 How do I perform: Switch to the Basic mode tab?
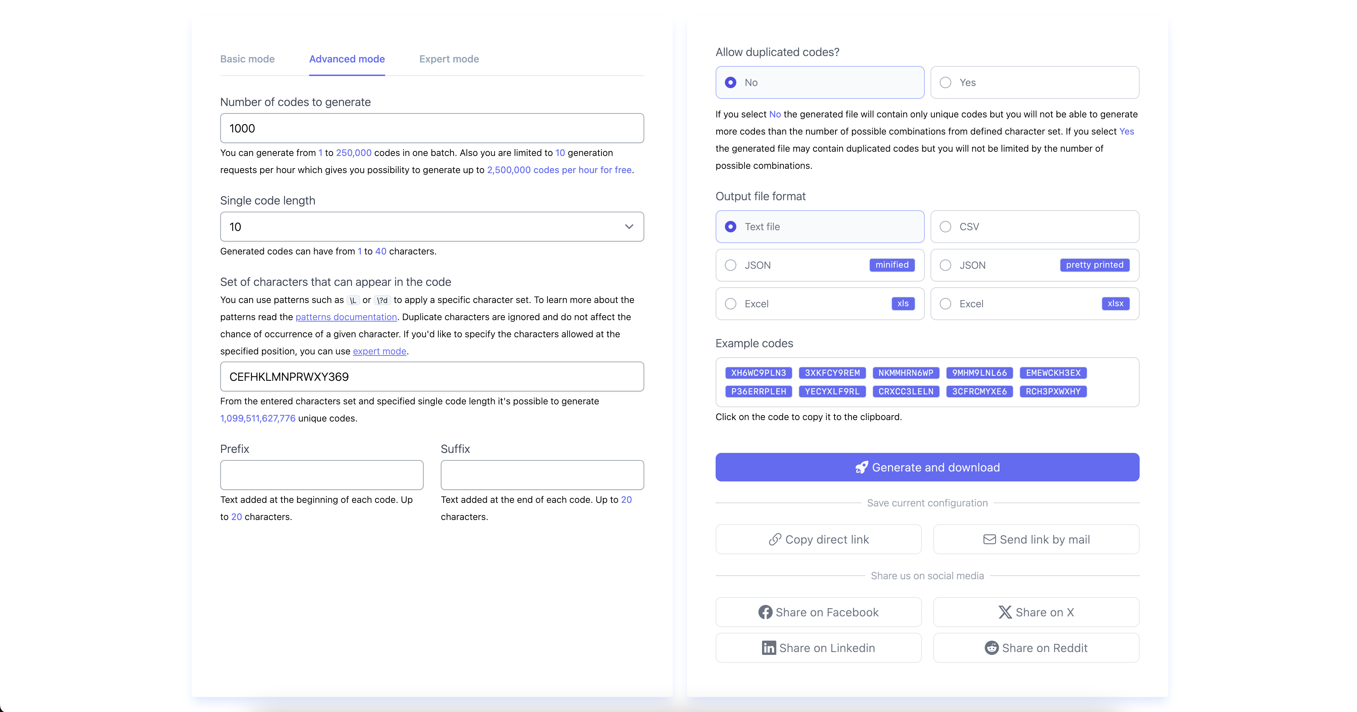pyautogui.click(x=247, y=59)
